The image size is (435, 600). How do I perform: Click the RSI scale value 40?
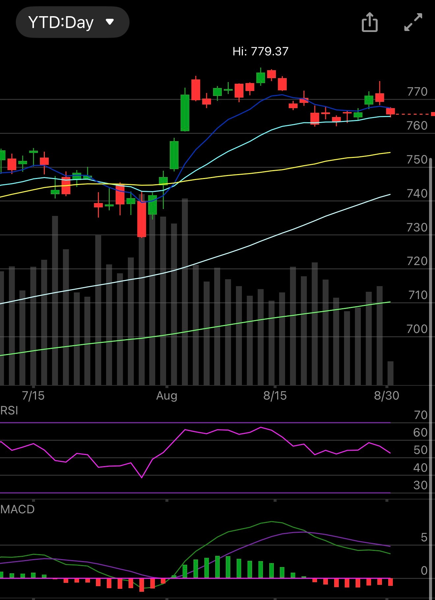click(420, 468)
